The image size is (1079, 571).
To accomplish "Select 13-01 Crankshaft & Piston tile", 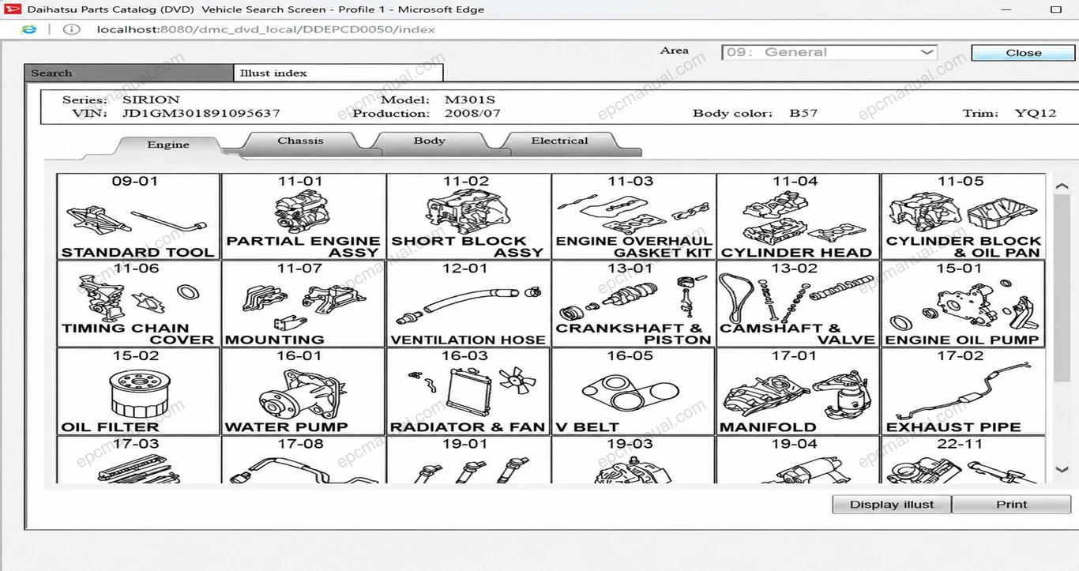I will (x=633, y=304).
